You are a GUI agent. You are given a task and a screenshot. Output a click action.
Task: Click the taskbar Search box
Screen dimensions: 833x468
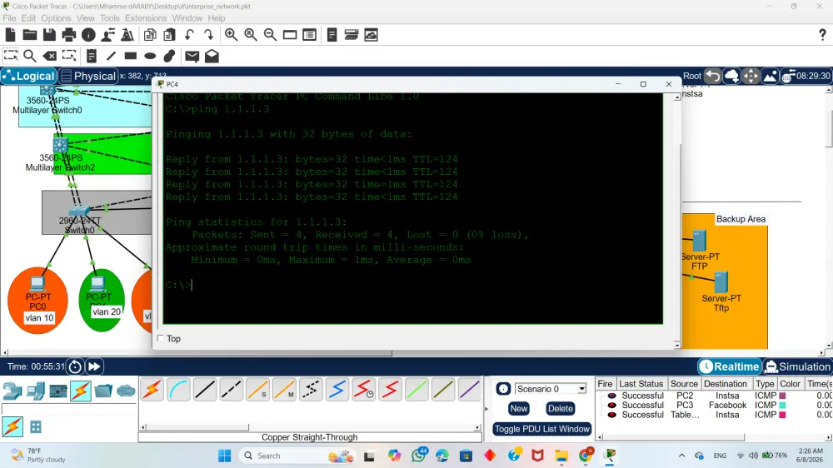click(x=297, y=456)
